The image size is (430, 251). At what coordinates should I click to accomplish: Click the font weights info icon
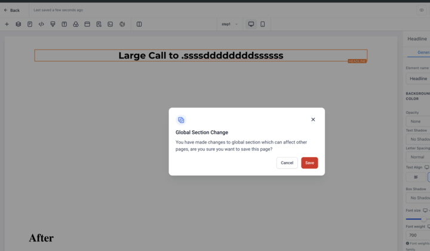coord(407,243)
